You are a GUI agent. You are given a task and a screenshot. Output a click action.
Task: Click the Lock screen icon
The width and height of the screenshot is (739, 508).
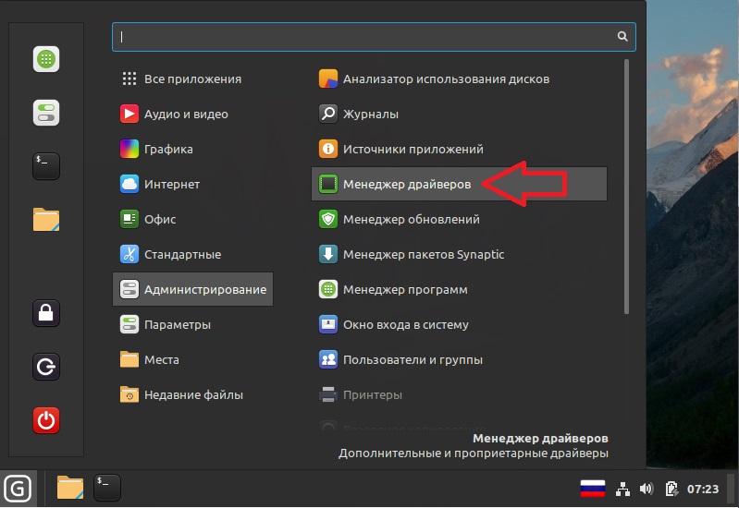[x=46, y=313]
